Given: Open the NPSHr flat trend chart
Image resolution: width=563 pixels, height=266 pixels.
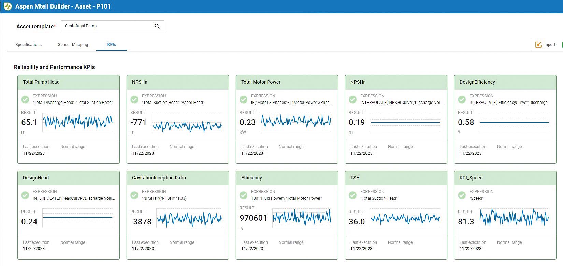Looking at the screenshot, I should pos(405,122).
